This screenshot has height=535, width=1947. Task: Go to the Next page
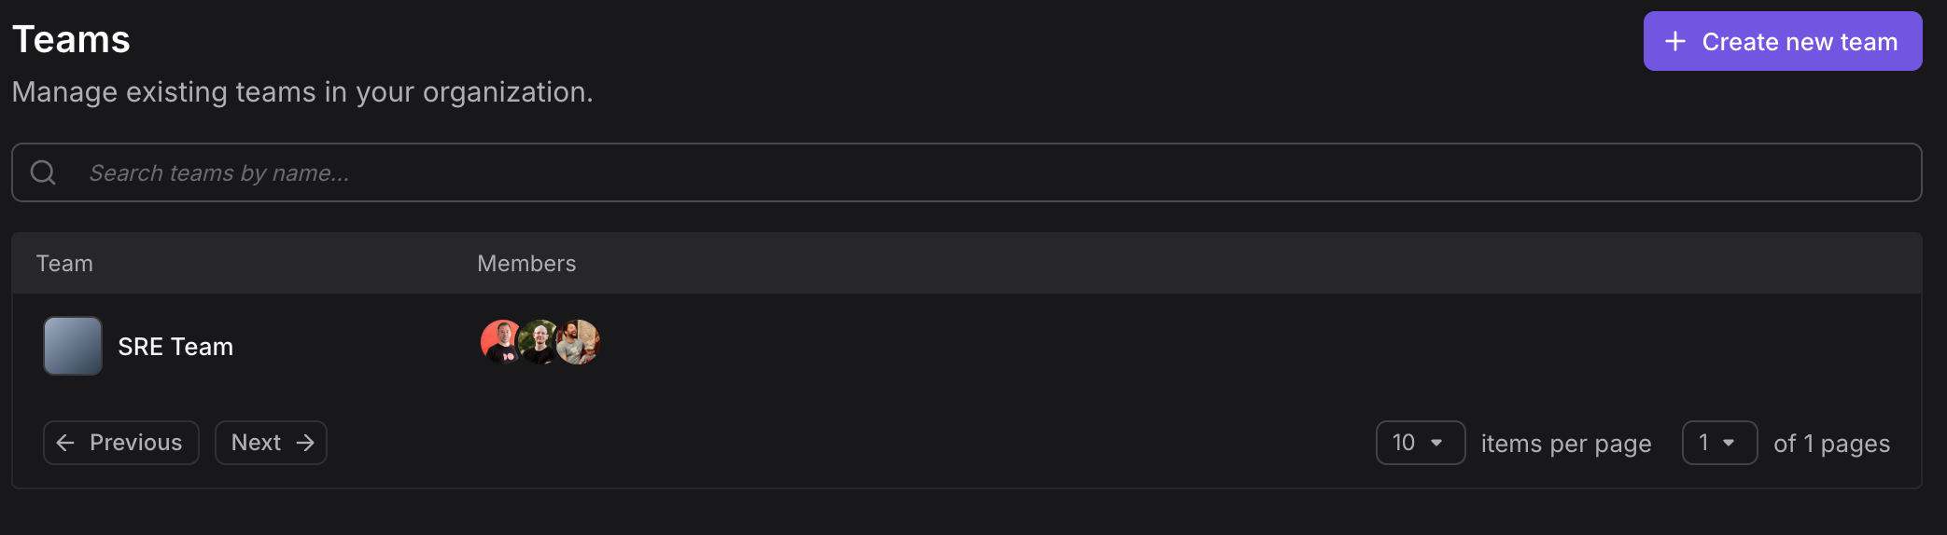pyautogui.click(x=271, y=443)
